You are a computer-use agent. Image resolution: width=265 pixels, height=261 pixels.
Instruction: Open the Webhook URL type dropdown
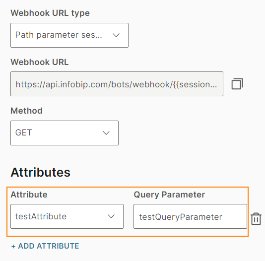click(x=69, y=35)
